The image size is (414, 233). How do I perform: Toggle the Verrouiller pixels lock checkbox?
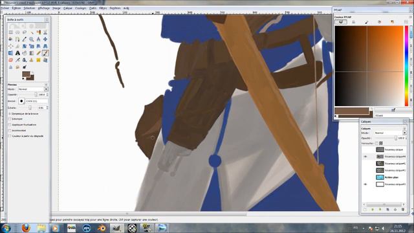click(376, 143)
